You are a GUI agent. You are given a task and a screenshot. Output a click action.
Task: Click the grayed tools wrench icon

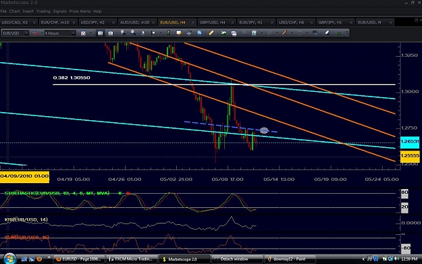click(x=244, y=33)
